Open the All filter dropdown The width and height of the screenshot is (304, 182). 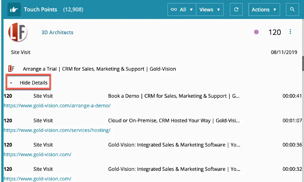pos(182,10)
